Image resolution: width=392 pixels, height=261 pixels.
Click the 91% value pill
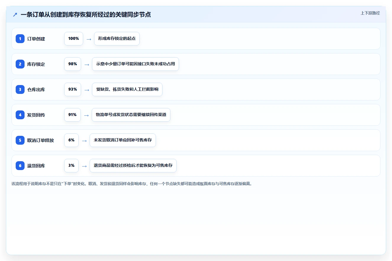pyautogui.click(x=72, y=115)
